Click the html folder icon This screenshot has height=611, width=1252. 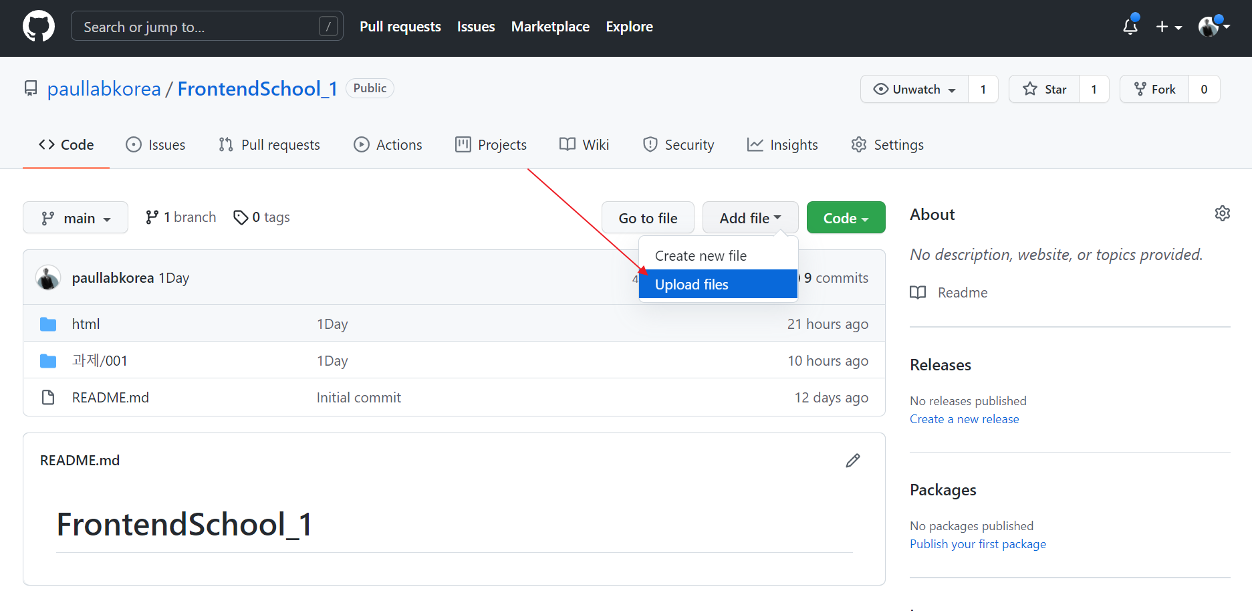48,324
